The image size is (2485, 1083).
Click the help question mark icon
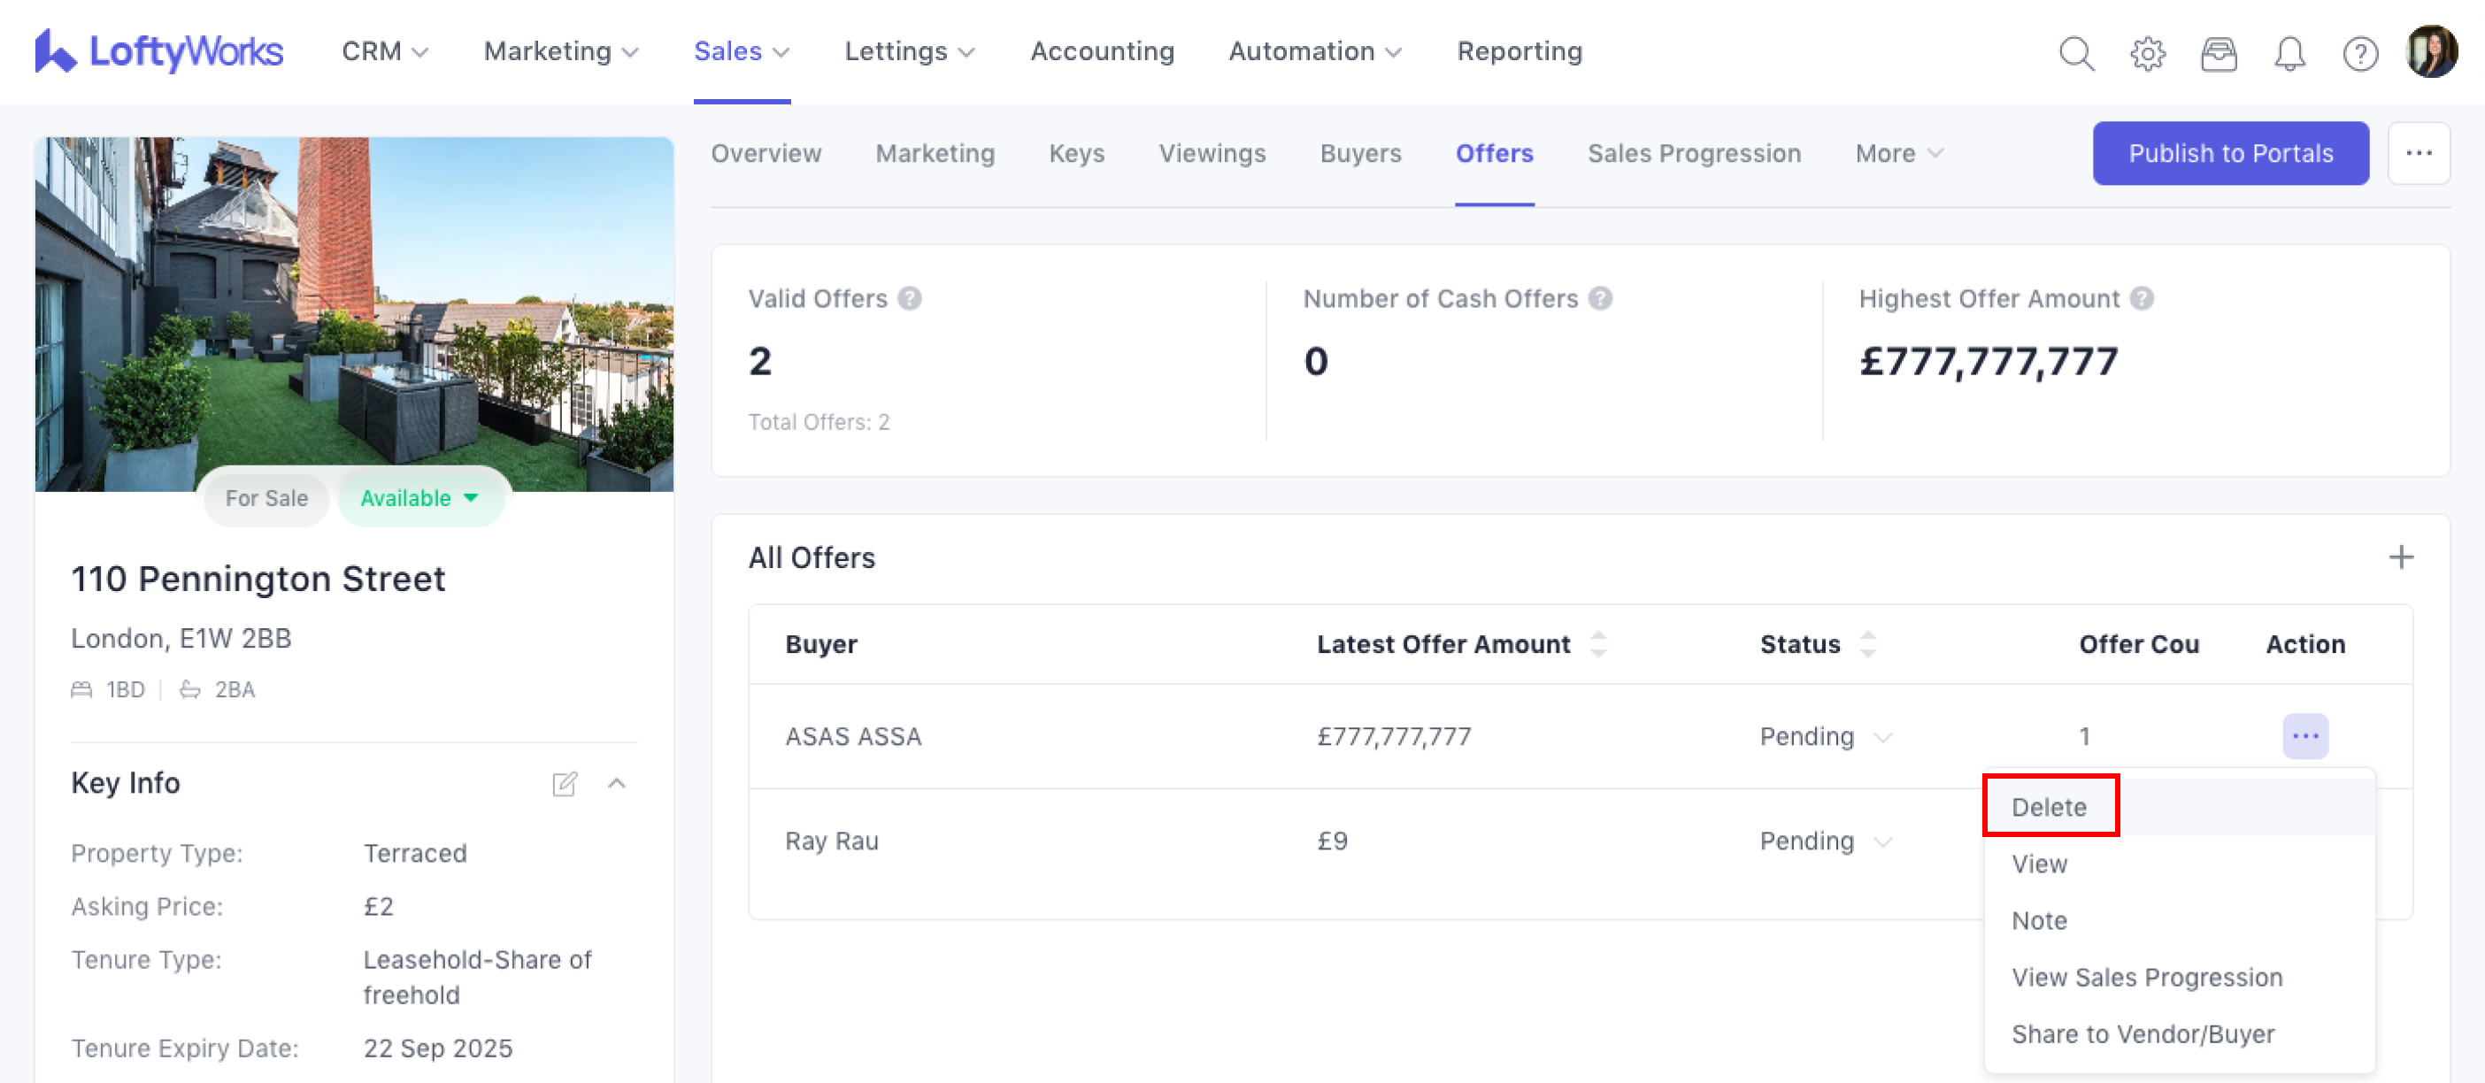(2359, 54)
